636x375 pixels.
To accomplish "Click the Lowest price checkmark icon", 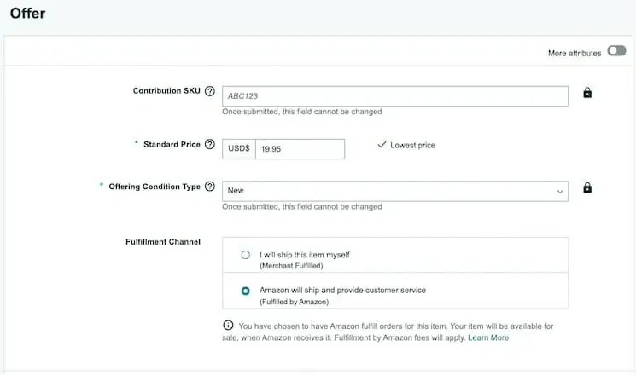I will [382, 144].
